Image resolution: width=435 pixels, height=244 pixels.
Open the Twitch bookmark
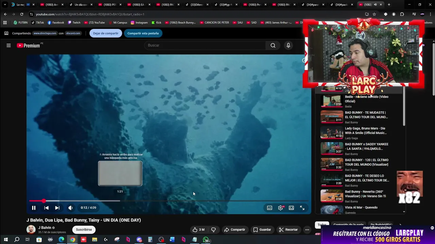click(74, 23)
